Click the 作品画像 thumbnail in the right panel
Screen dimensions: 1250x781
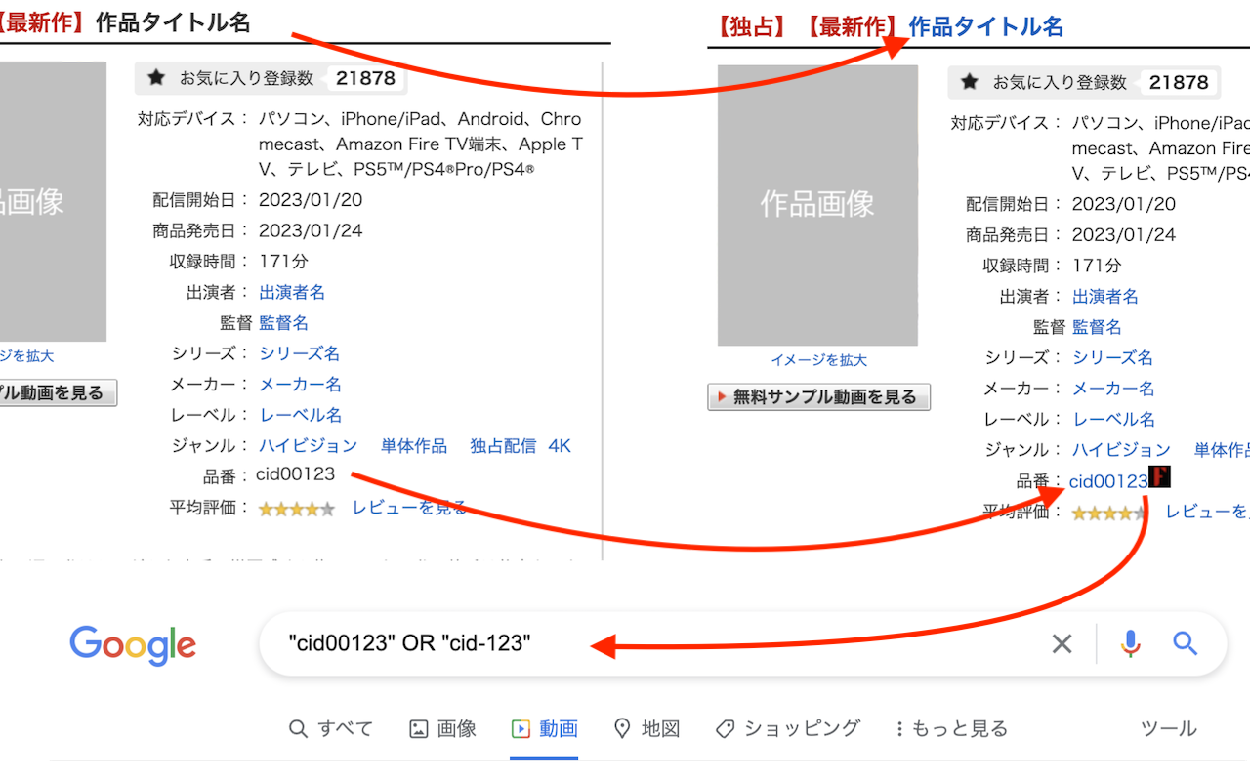click(x=817, y=205)
